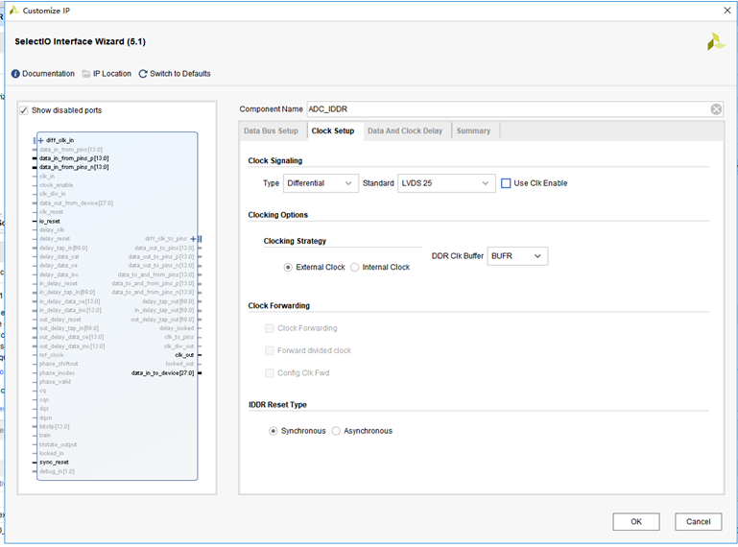Image resolution: width=738 pixels, height=547 pixels.
Task: Select the tristate_output port label
Action: coord(58,444)
